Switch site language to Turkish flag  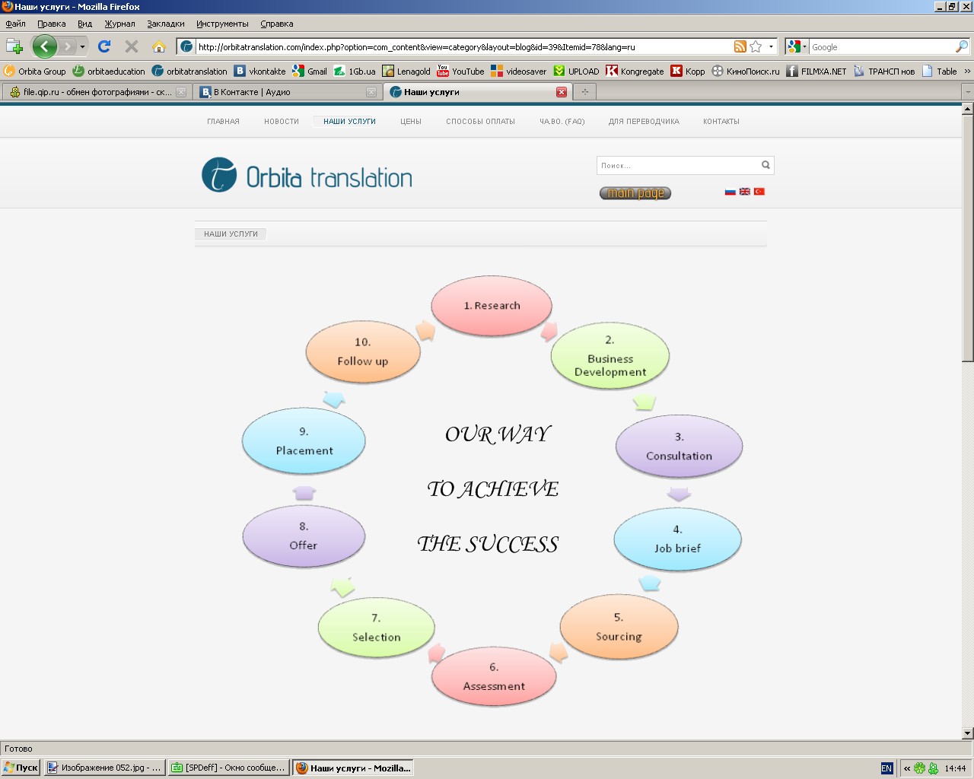759,192
